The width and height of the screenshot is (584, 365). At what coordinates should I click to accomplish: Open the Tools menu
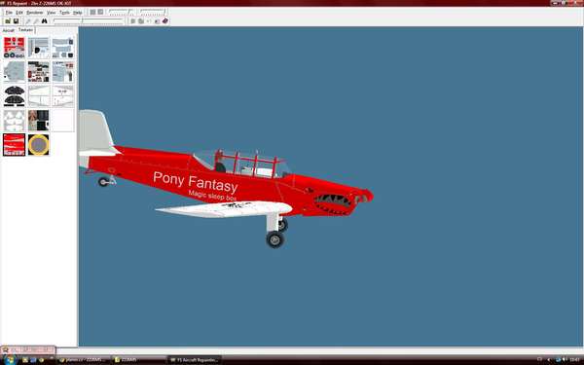64,13
